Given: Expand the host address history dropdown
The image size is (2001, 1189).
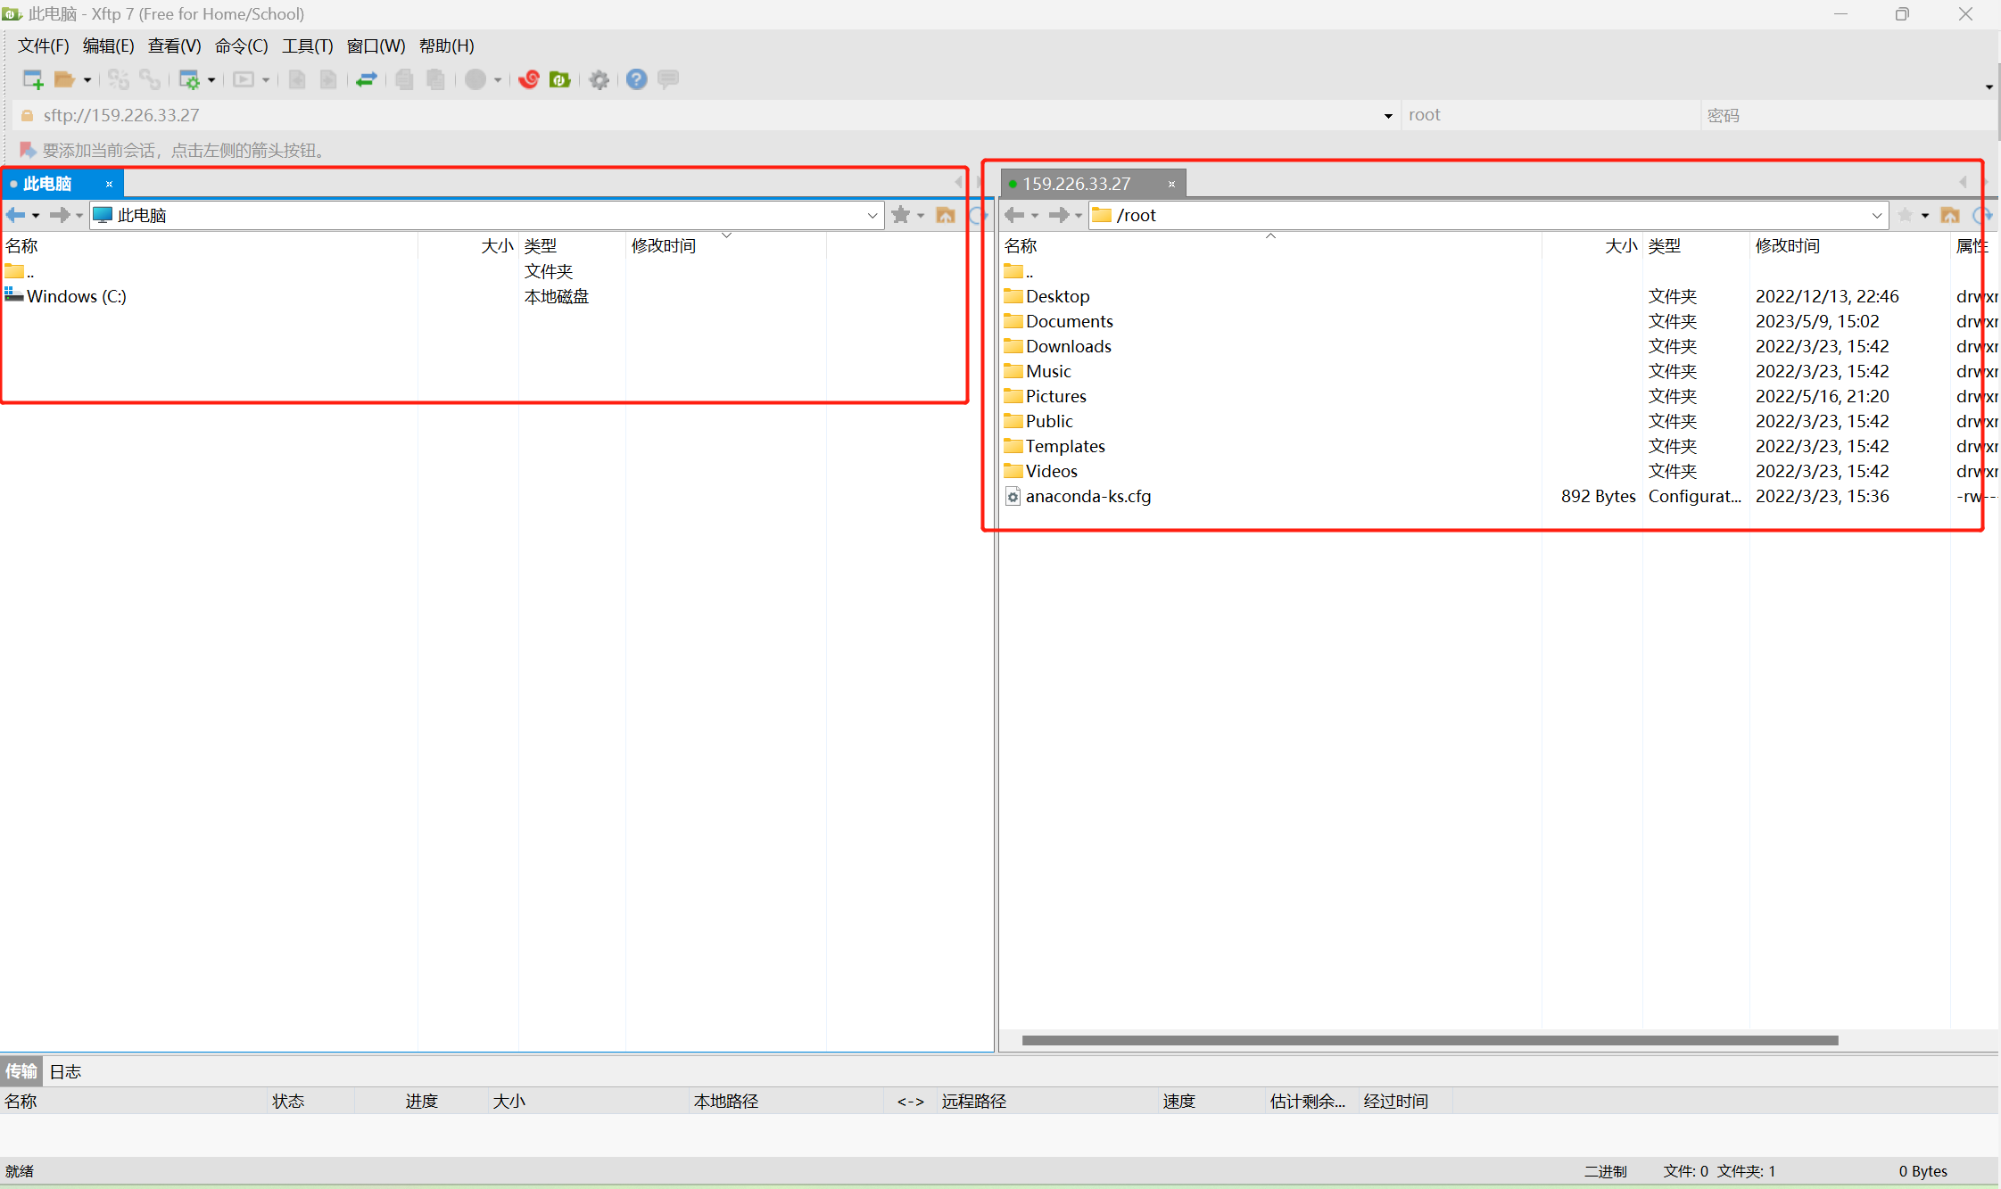Looking at the screenshot, I should point(1387,116).
